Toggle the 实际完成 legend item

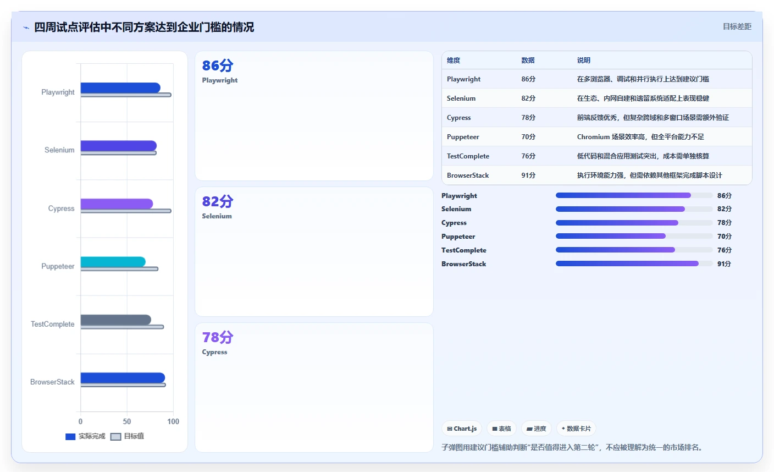pos(85,436)
